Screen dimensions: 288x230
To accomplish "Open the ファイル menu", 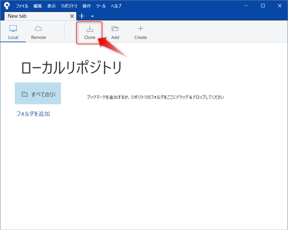I will point(22,6).
